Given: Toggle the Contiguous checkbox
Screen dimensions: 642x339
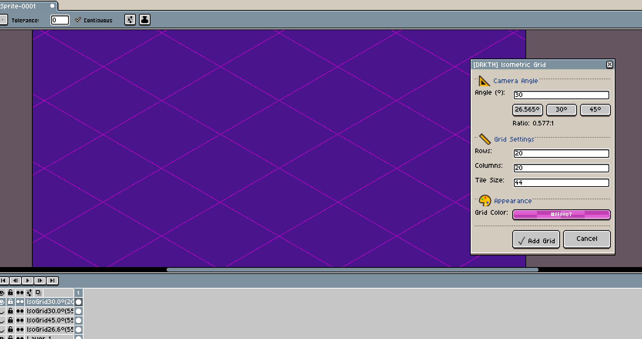Looking at the screenshot, I should coord(94,20).
